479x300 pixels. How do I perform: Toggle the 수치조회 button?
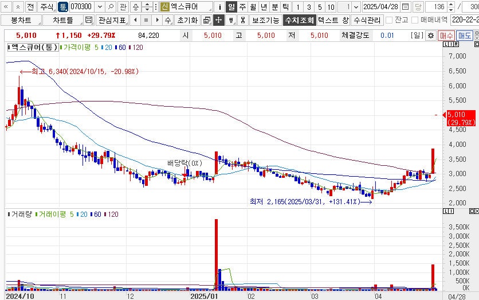pos(299,20)
